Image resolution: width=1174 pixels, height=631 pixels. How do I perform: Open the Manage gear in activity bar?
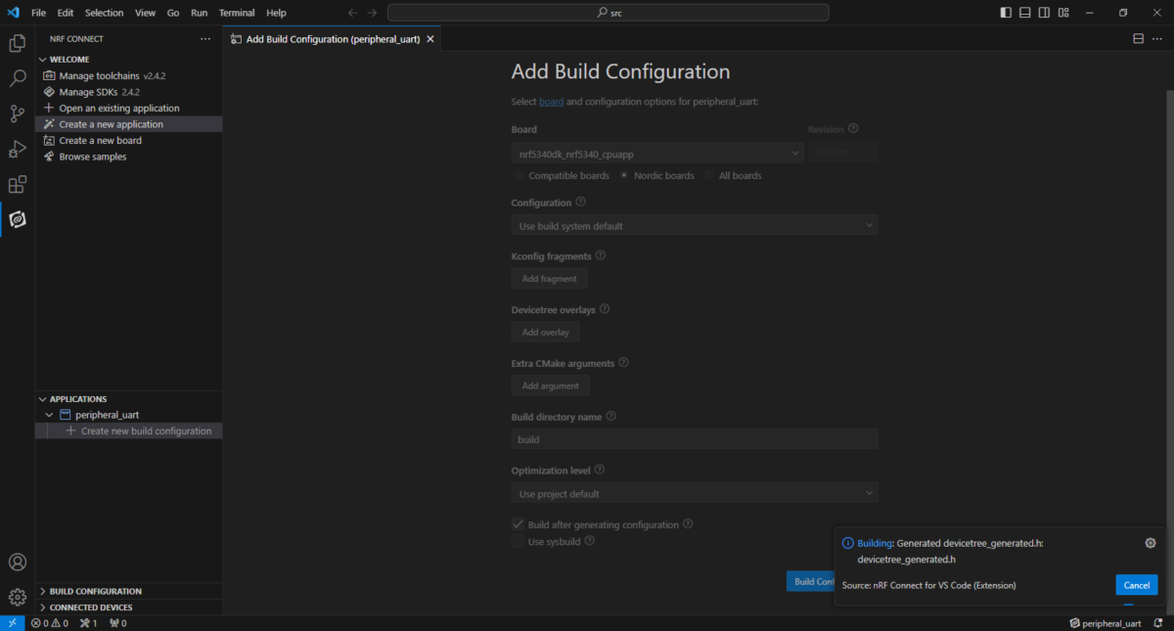click(x=17, y=597)
